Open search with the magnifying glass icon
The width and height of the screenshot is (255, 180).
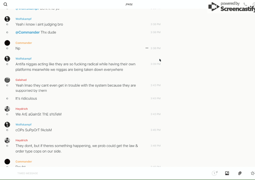(x=5, y=4)
